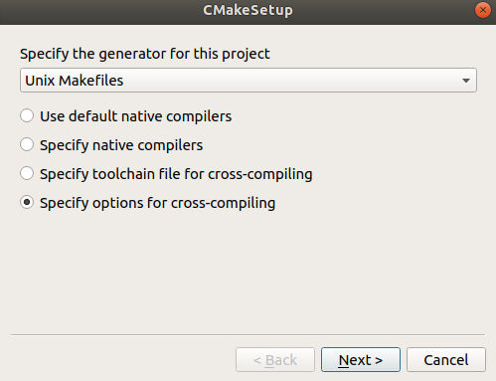Click the selected 'Specify options for cross-compiling' radio
This screenshot has width=496, height=381.
(x=27, y=202)
